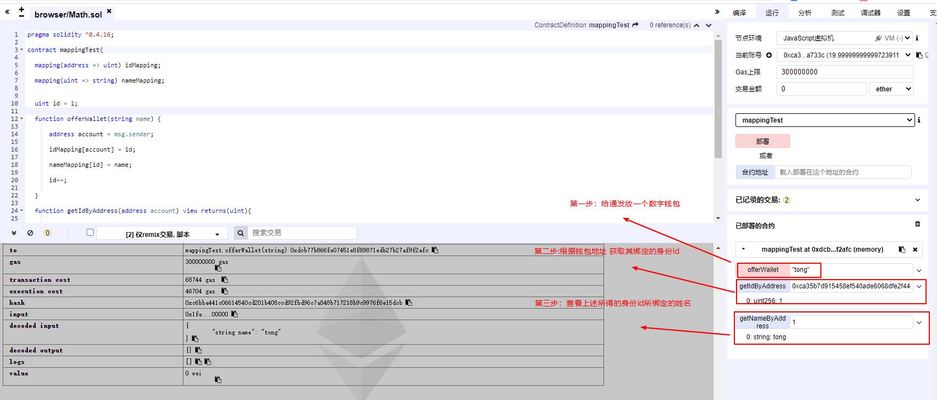Increase editor font size with plus icon
This screenshot has width=937, height=400.
point(21,9)
